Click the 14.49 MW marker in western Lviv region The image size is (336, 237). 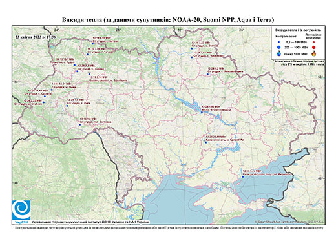click(x=45, y=97)
